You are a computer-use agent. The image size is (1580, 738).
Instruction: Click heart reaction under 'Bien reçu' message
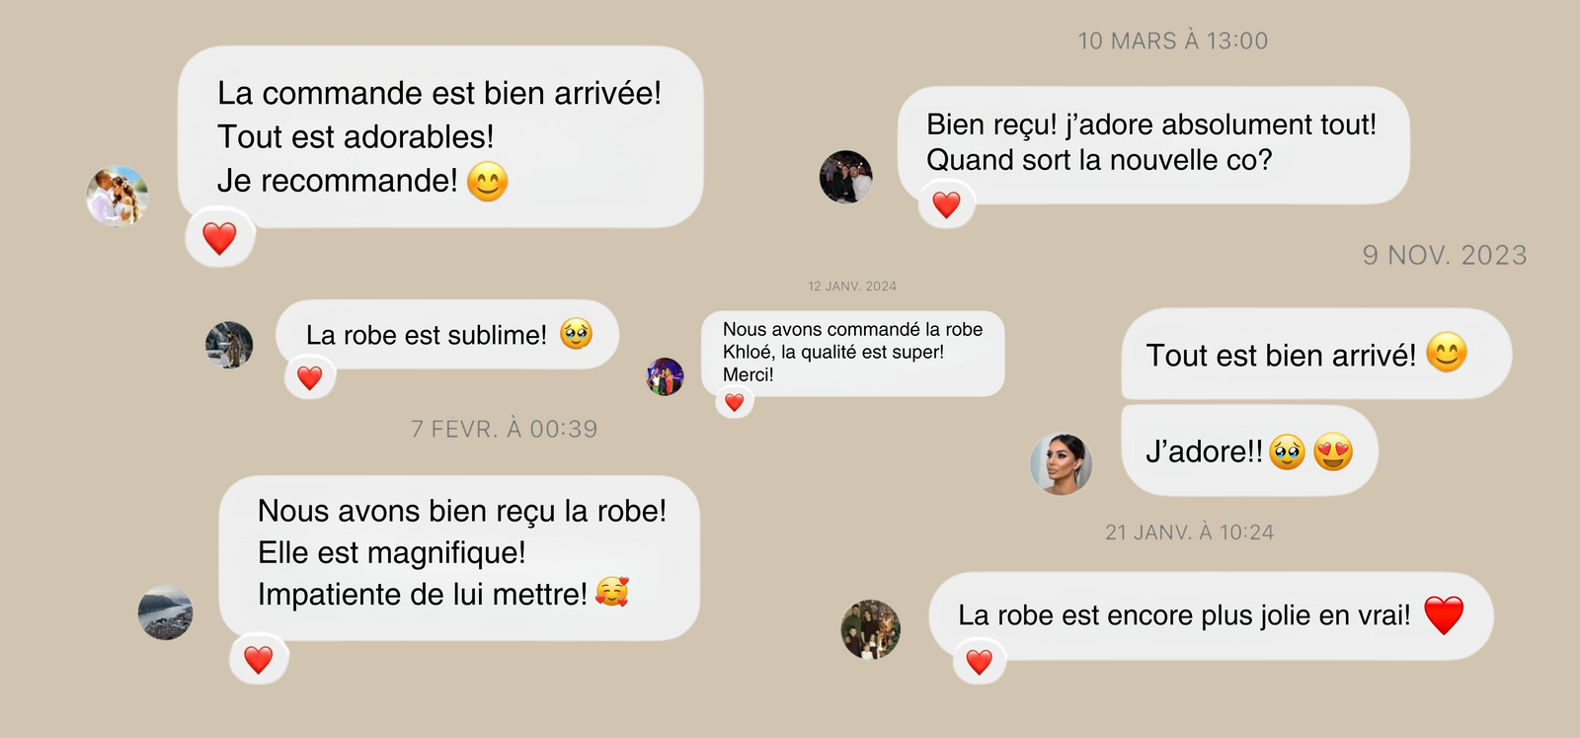tap(946, 205)
